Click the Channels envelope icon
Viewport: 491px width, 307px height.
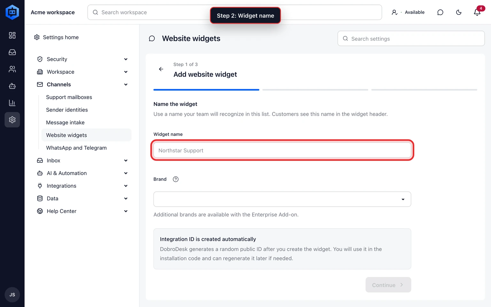[x=40, y=84]
